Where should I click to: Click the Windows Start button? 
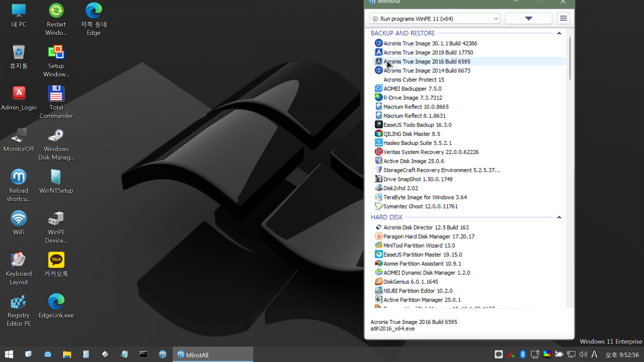point(9,354)
